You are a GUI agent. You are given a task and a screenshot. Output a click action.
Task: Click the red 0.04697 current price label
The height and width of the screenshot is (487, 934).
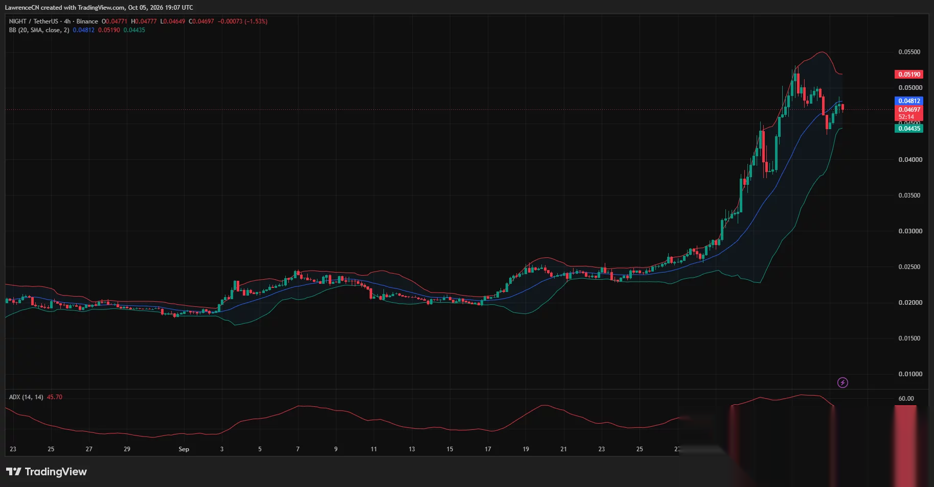[x=909, y=110]
